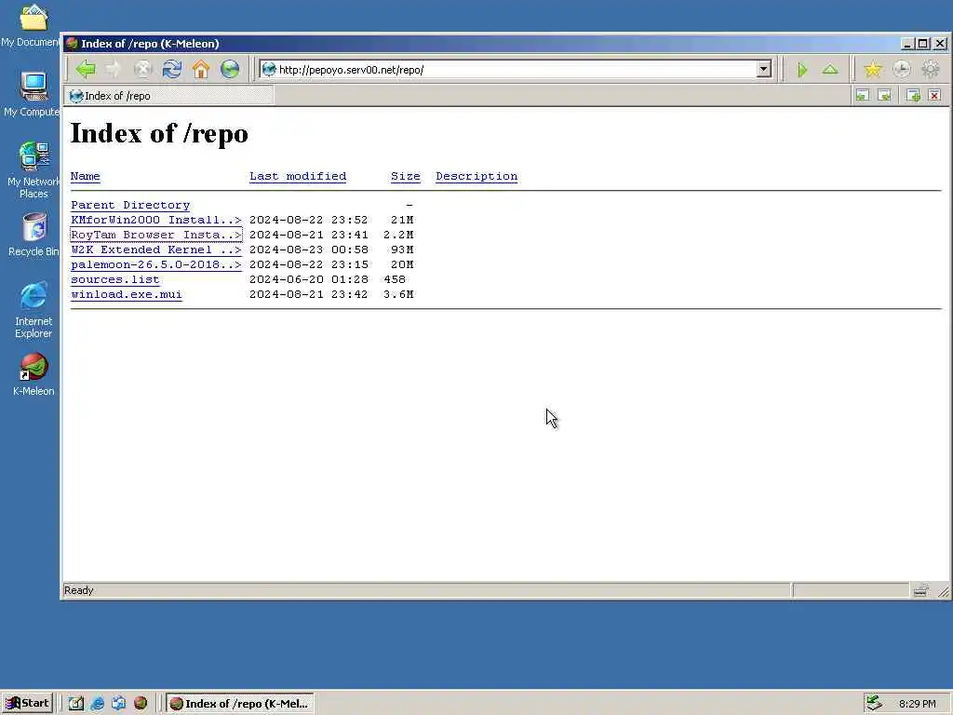
Task: Click the Stop loading icon
Action: coord(142,69)
